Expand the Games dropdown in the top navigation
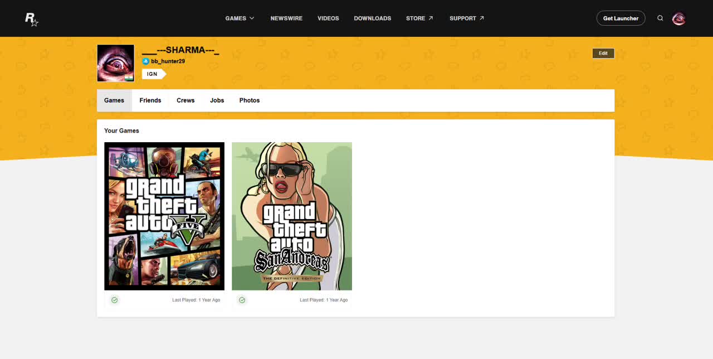This screenshot has width=713, height=359. (240, 18)
